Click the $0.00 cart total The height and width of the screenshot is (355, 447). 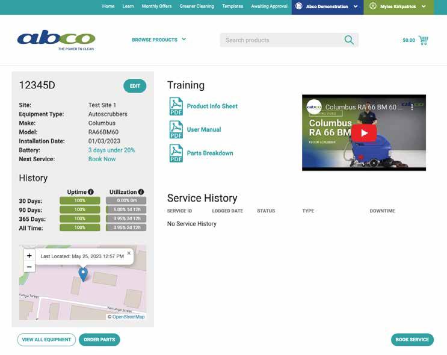tap(408, 40)
